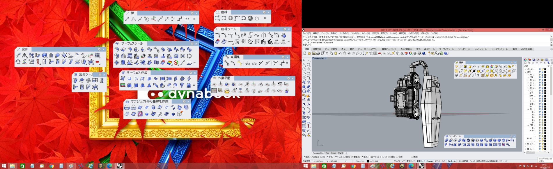Switch to the Right viewport tab
The height and width of the screenshot is (169, 553).
[x=341, y=153]
